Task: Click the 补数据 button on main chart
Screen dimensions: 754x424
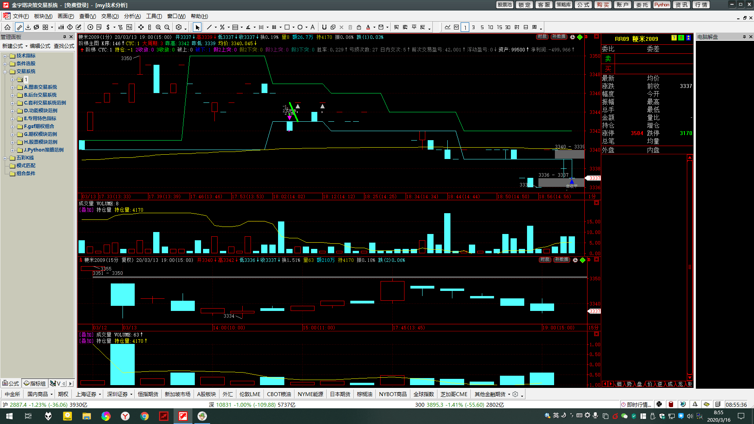Action: [558, 37]
